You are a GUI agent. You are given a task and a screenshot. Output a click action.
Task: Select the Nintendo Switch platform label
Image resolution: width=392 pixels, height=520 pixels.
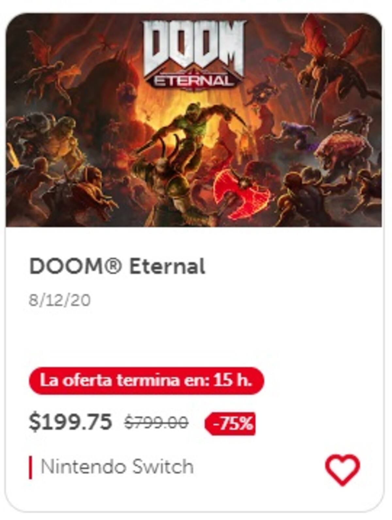(x=117, y=466)
